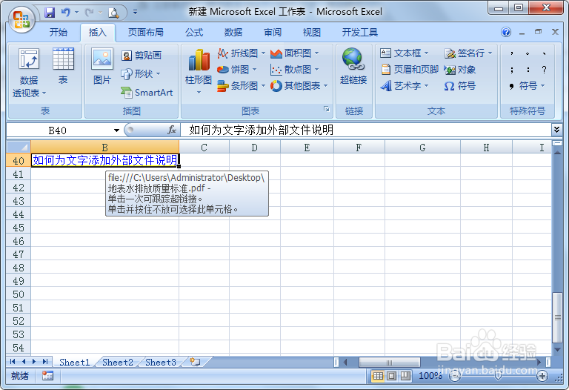Insert the question mark special symbol
This screenshot has height=390, width=569.
click(x=544, y=70)
